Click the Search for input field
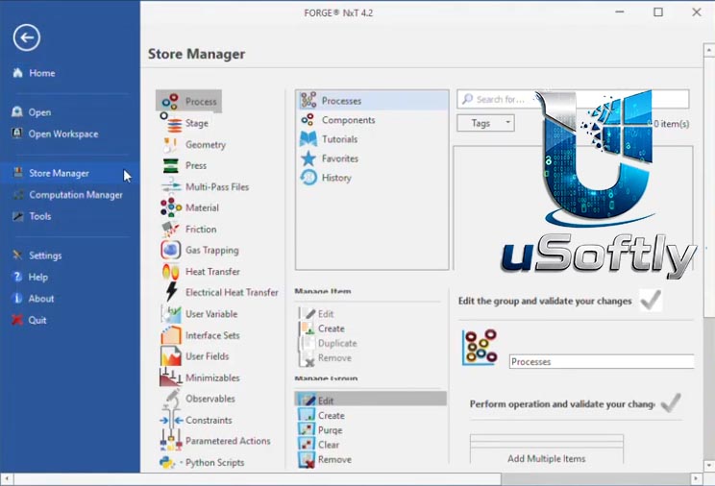 click(x=573, y=99)
